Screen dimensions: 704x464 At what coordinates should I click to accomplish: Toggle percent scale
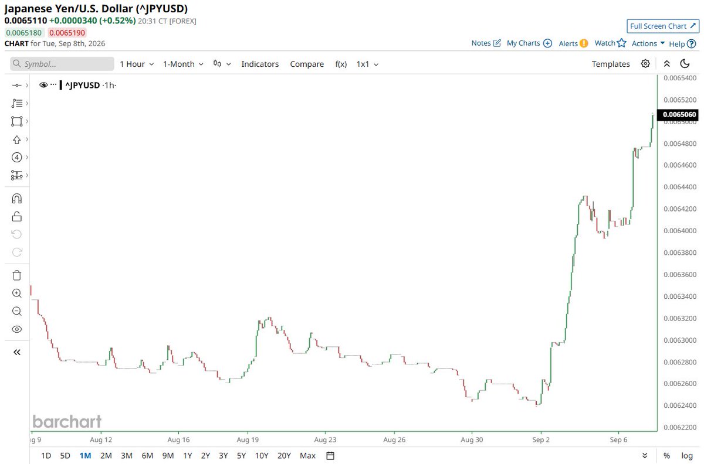tap(666, 455)
